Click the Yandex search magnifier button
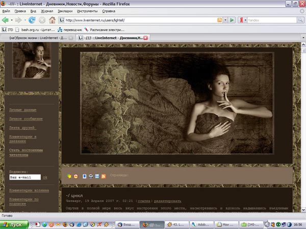Image resolution: width=306 pixels, height=229 pixels. coord(300,20)
